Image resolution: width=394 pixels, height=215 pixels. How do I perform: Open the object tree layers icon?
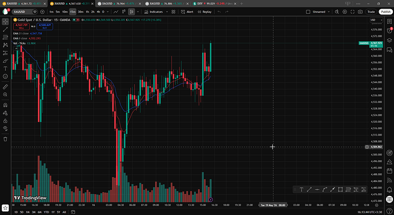click(389, 40)
